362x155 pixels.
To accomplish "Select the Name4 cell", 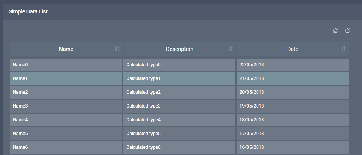I will tap(66, 120).
